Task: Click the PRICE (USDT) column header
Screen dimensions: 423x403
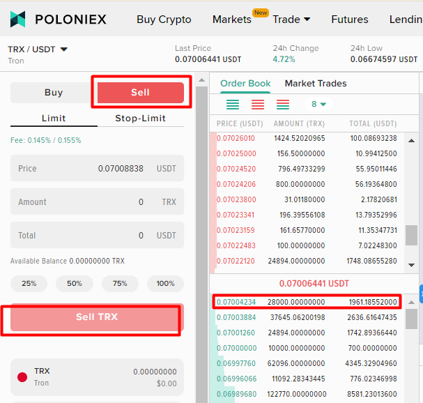Action: [x=240, y=123]
